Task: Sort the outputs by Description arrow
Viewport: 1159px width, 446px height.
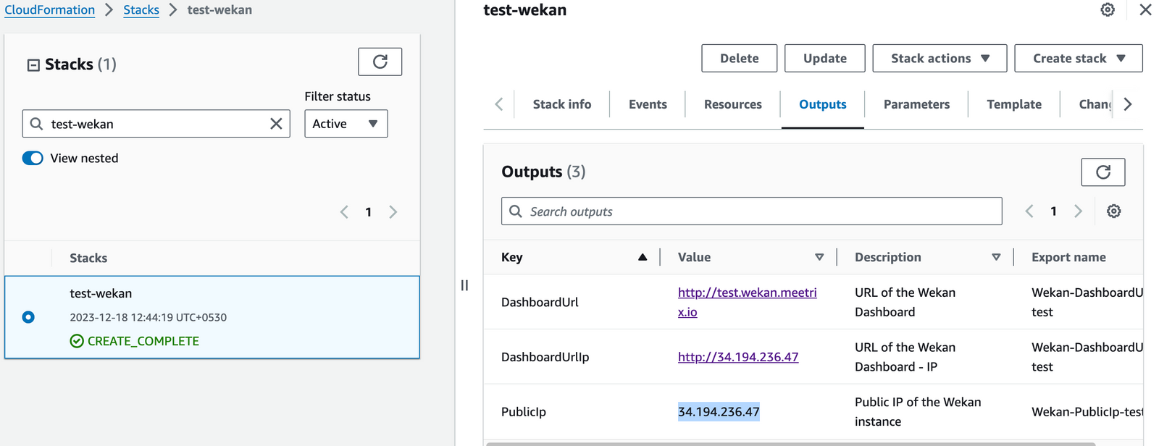Action: (996, 257)
